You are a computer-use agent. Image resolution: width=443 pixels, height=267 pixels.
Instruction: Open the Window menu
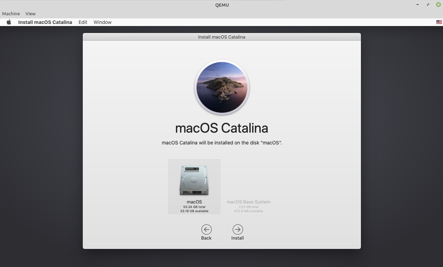(x=102, y=22)
